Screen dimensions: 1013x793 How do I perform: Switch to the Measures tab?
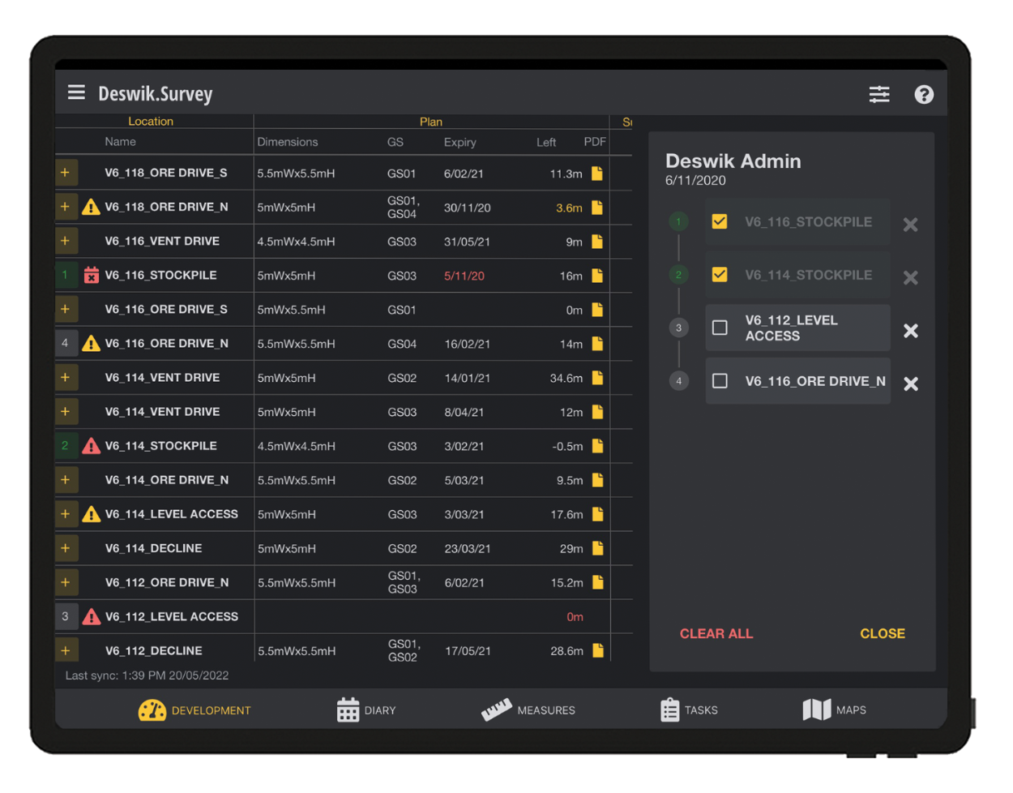[528, 710]
